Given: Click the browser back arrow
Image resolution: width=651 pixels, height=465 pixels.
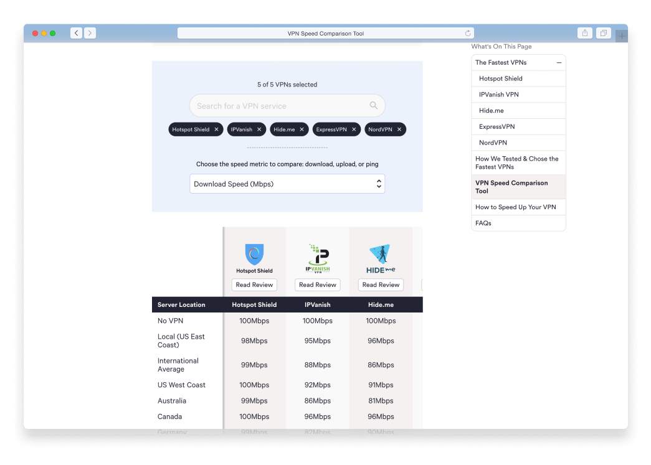Looking at the screenshot, I should coord(75,33).
